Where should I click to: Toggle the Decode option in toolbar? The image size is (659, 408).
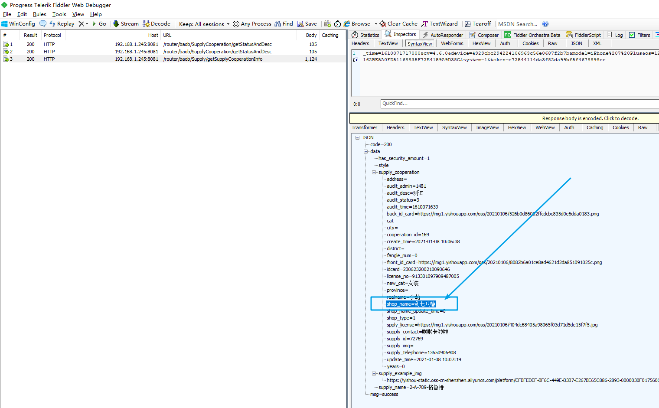(x=157, y=24)
